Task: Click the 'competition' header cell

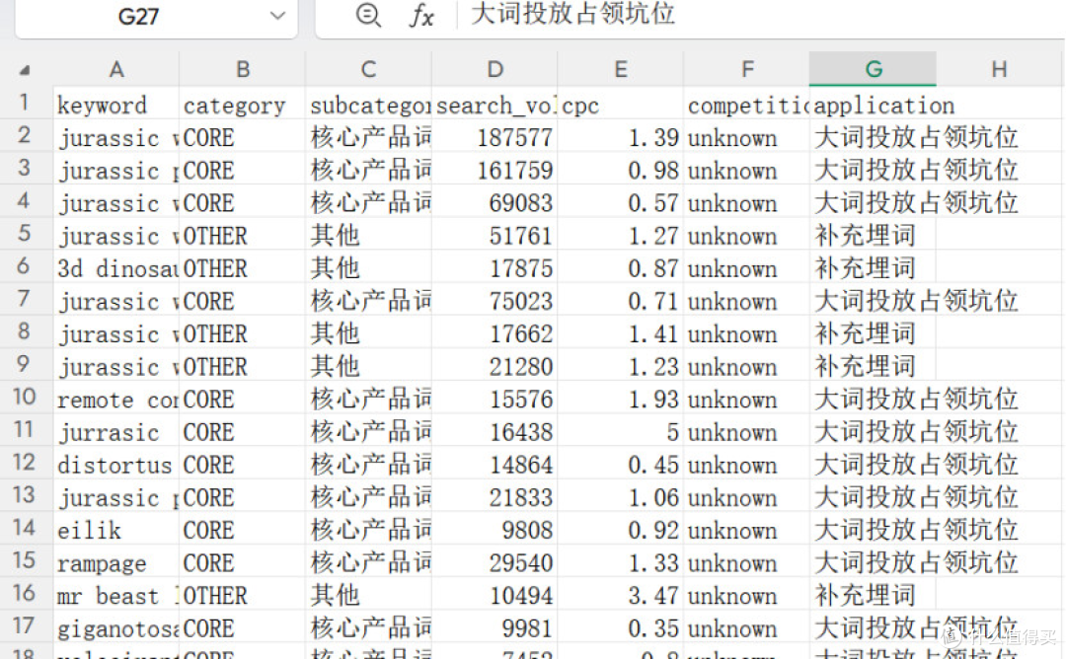Action: pos(747,104)
